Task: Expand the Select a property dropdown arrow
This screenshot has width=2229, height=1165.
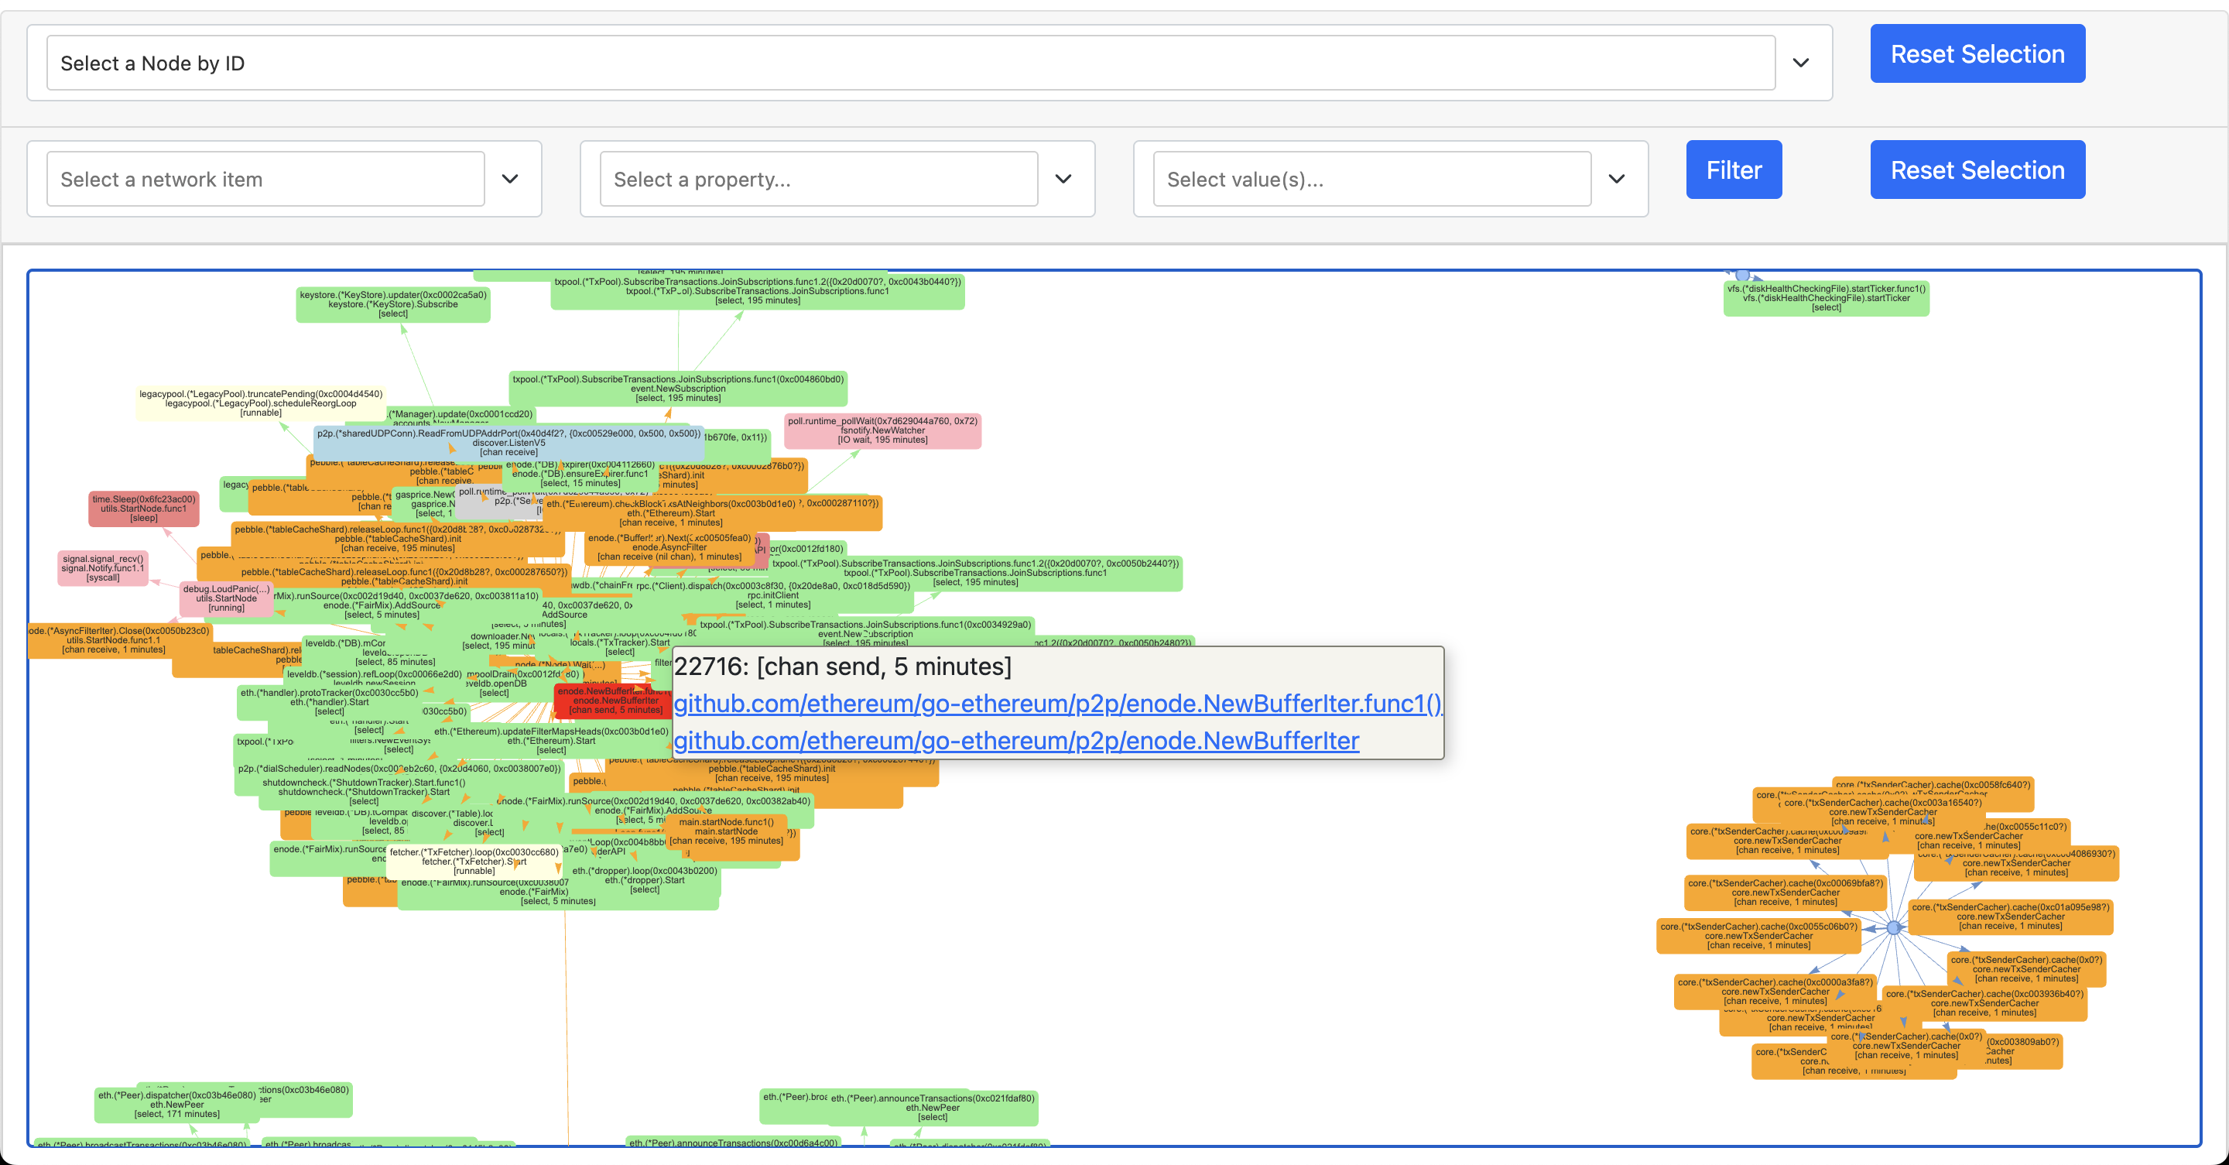Action: coord(1063,179)
